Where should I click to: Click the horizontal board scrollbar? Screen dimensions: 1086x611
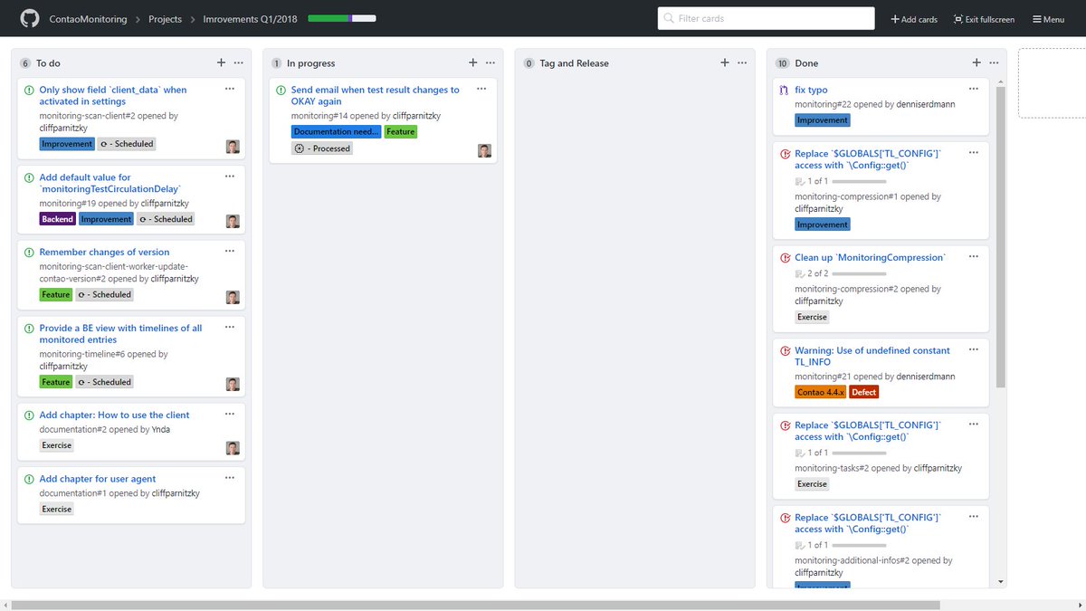475,605
